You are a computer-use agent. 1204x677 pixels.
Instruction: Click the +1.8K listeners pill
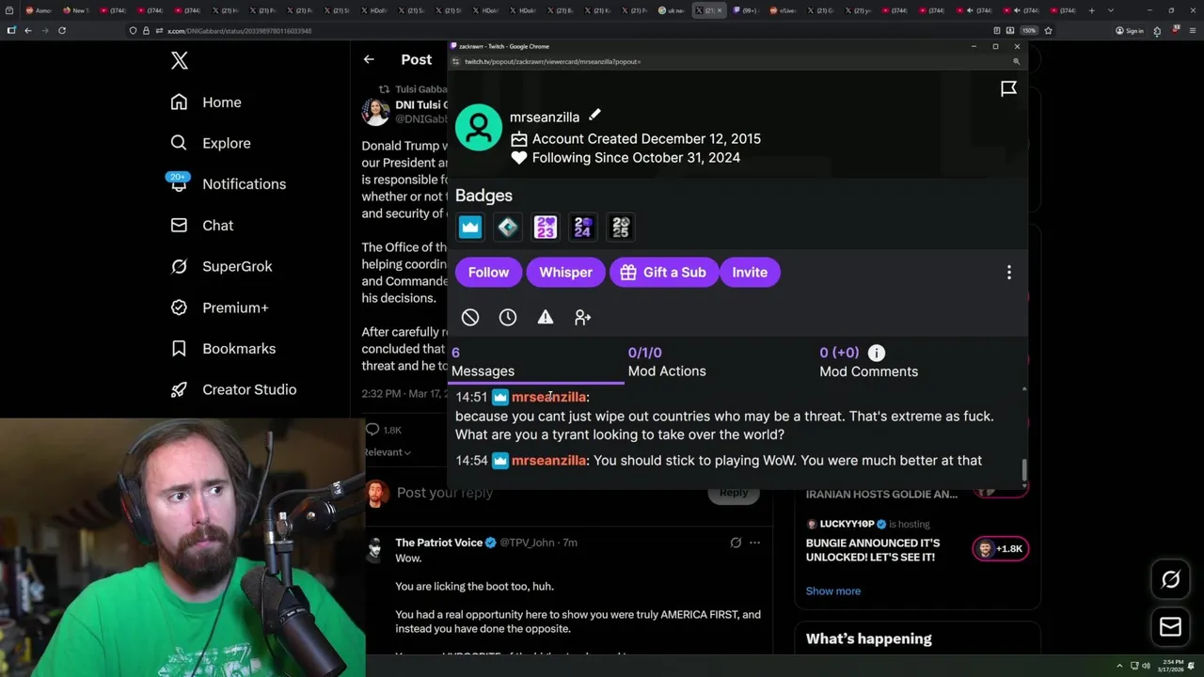1001,549
